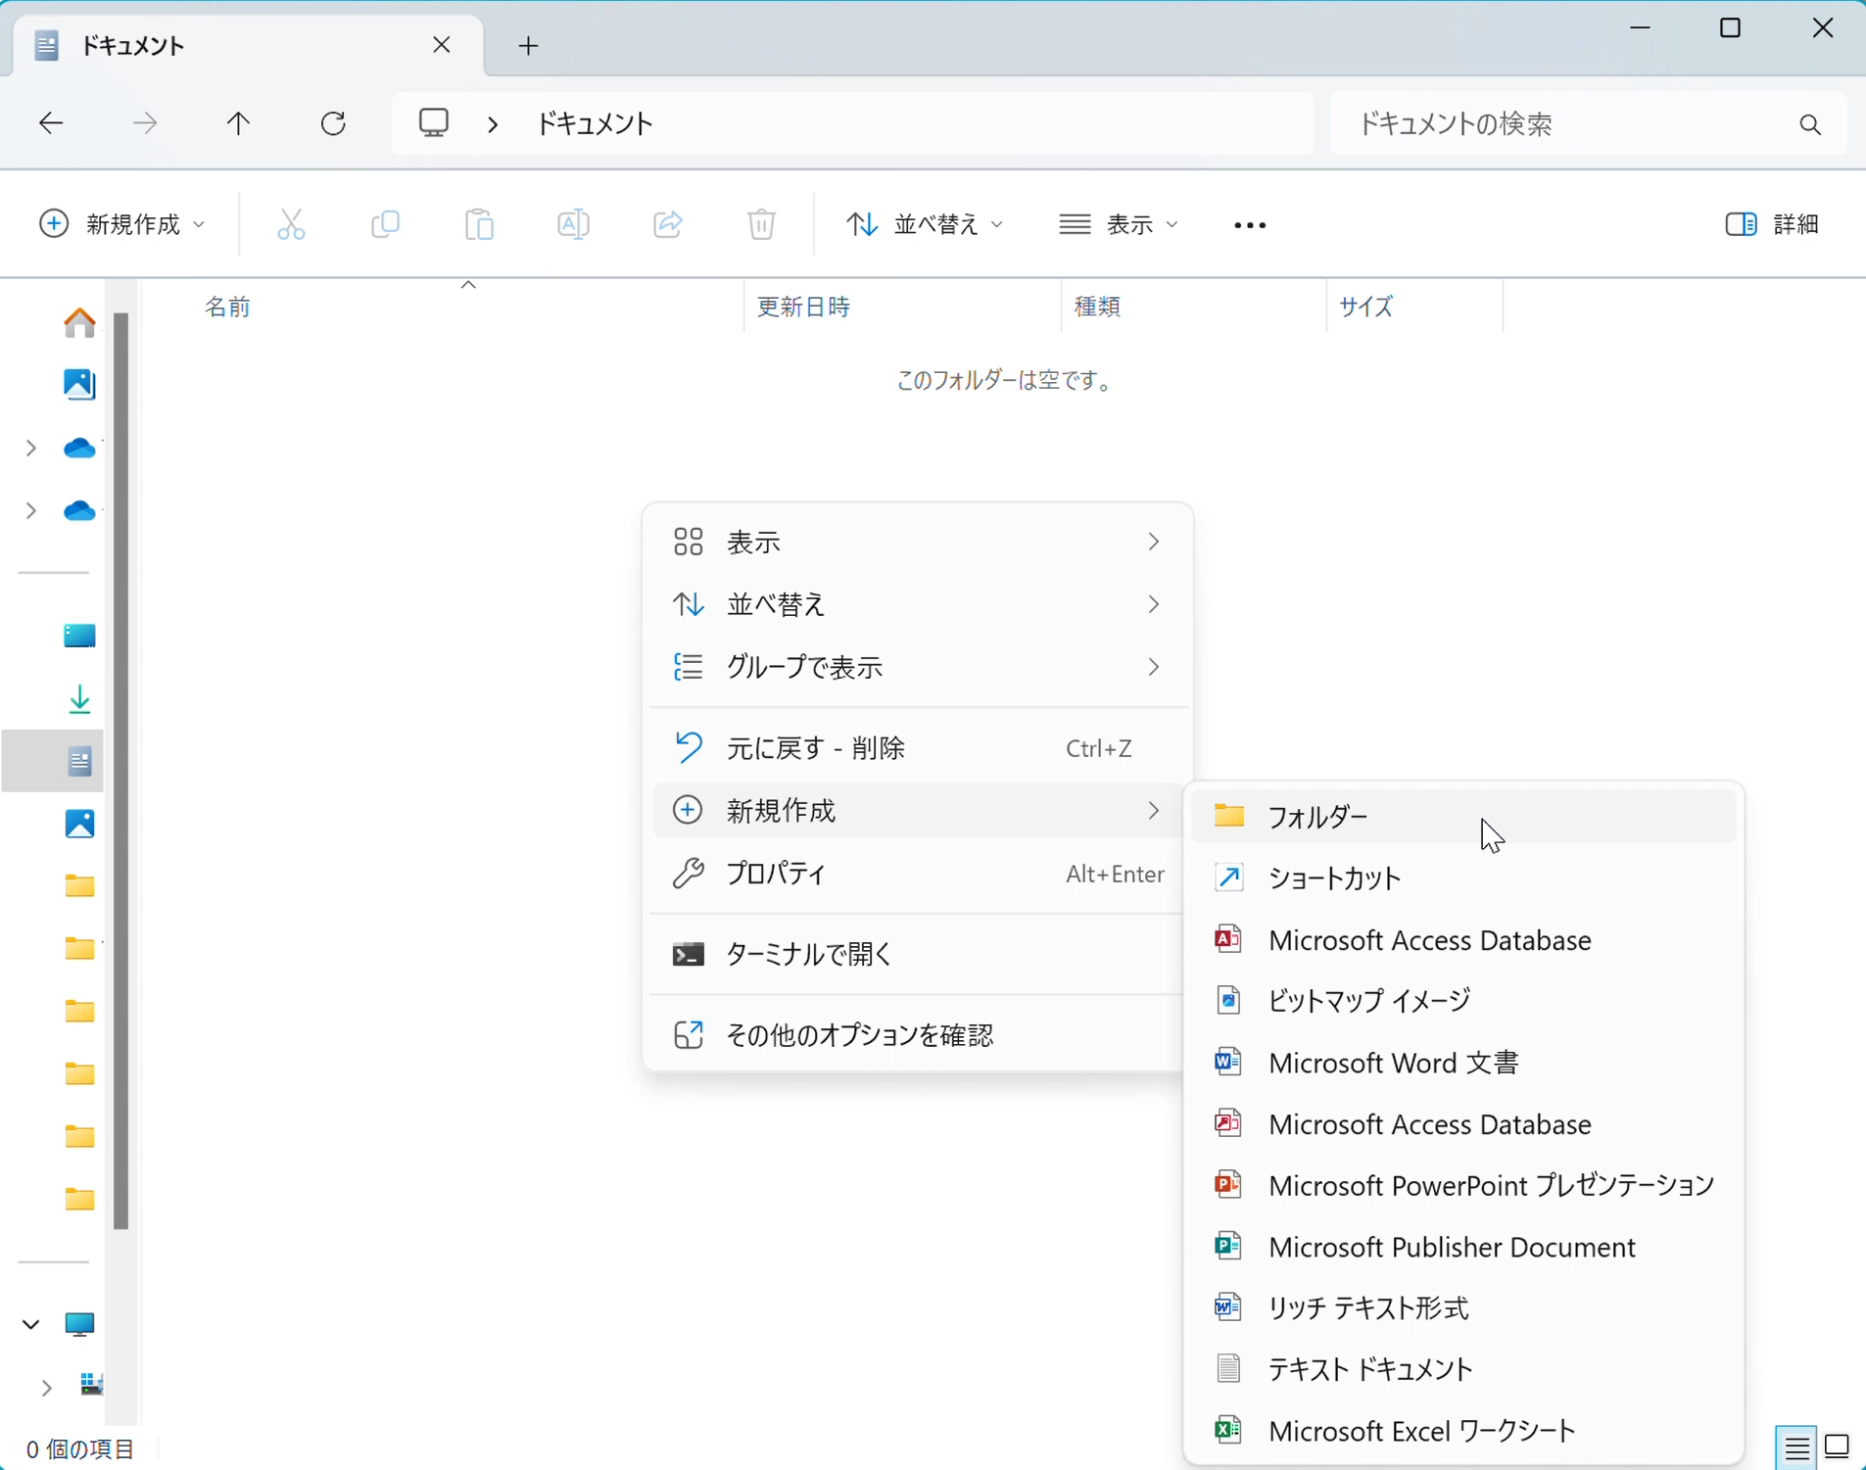
Task: Click the Share icon in toolbar
Action: click(667, 224)
